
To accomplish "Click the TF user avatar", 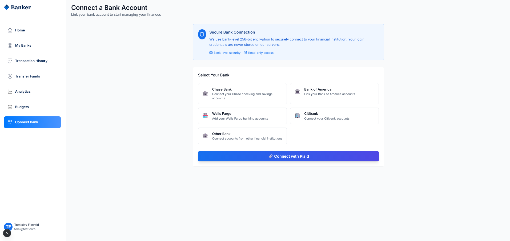I will [x=9, y=226].
